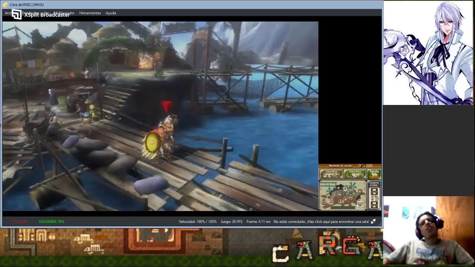This screenshot has width=475, height=267.
Task: Tap the anchor icon on village map
Action: click(345, 198)
